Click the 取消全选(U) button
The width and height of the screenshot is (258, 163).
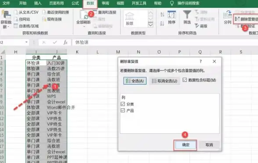click(x=165, y=81)
